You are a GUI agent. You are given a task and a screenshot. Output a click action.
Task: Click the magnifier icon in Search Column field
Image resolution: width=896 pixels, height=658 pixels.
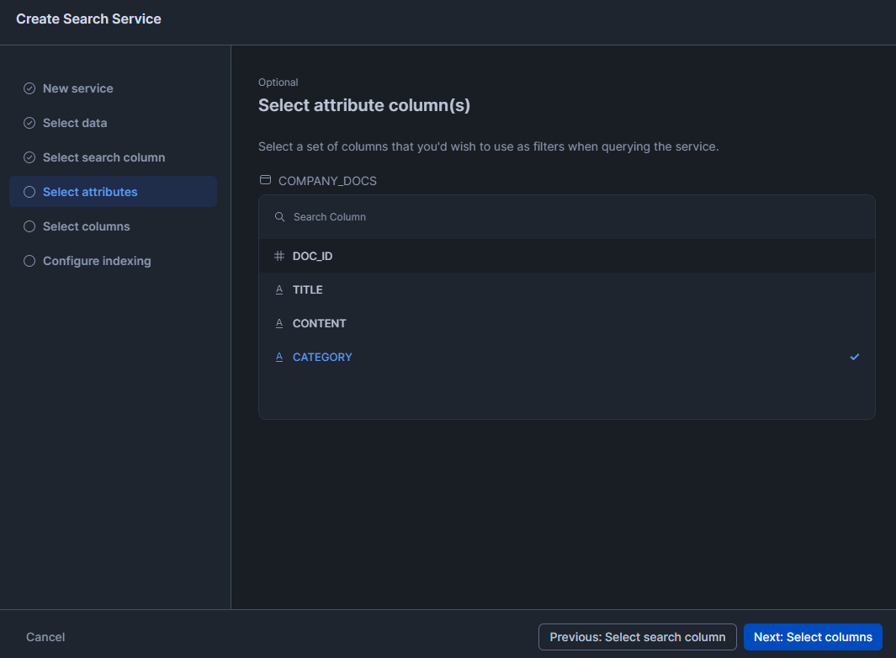coord(279,216)
